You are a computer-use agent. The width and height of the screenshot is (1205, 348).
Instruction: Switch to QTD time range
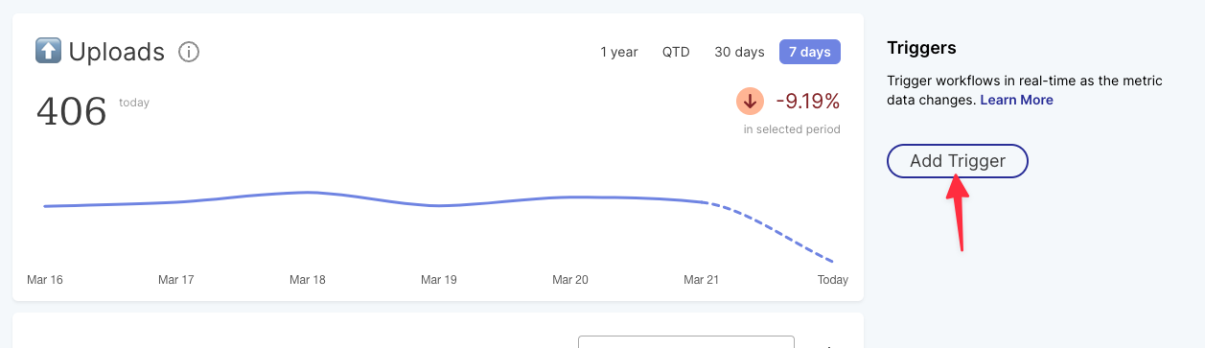pos(676,52)
